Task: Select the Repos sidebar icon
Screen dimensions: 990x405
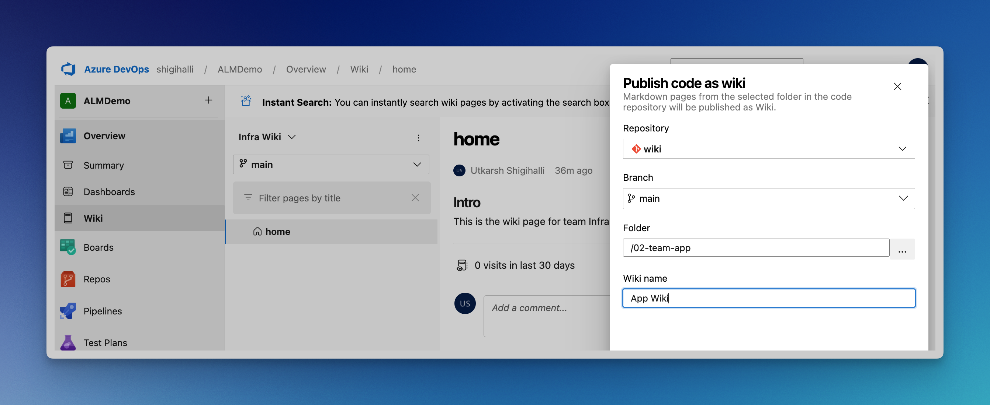Action: pyautogui.click(x=67, y=279)
